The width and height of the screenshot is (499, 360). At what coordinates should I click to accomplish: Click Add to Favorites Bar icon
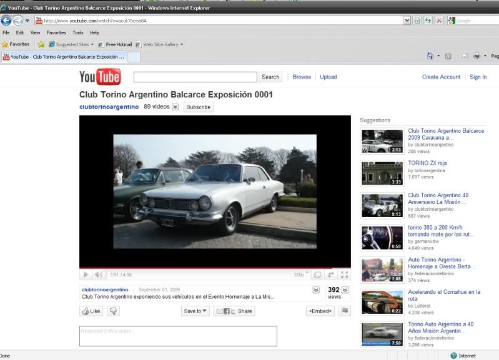point(41,44)
